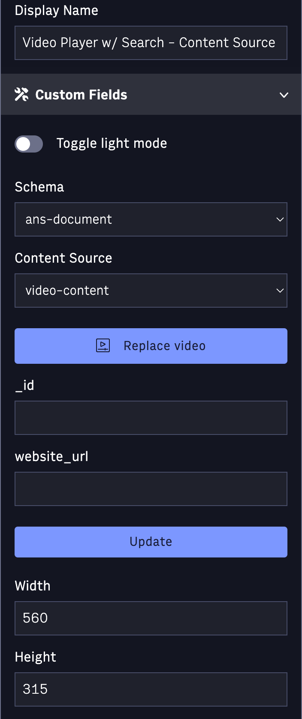The image size is (302, 719).
Task: Click the website_url label text
Action: 51,456
